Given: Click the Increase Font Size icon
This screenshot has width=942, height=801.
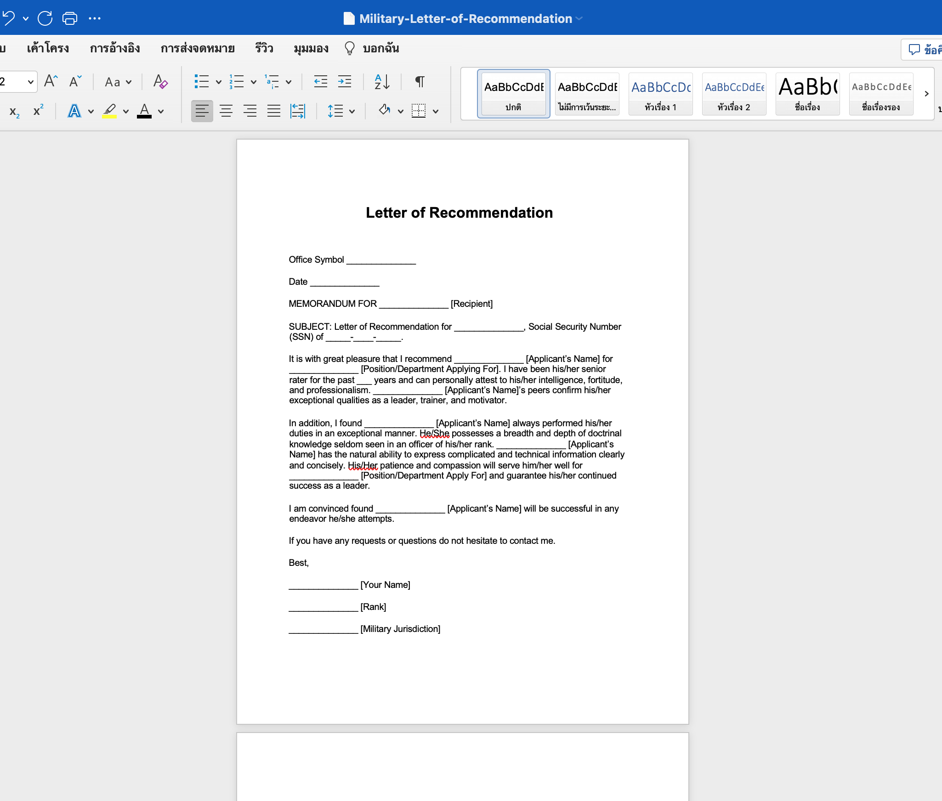Looking at the screenshot, I should coord(51,82).
